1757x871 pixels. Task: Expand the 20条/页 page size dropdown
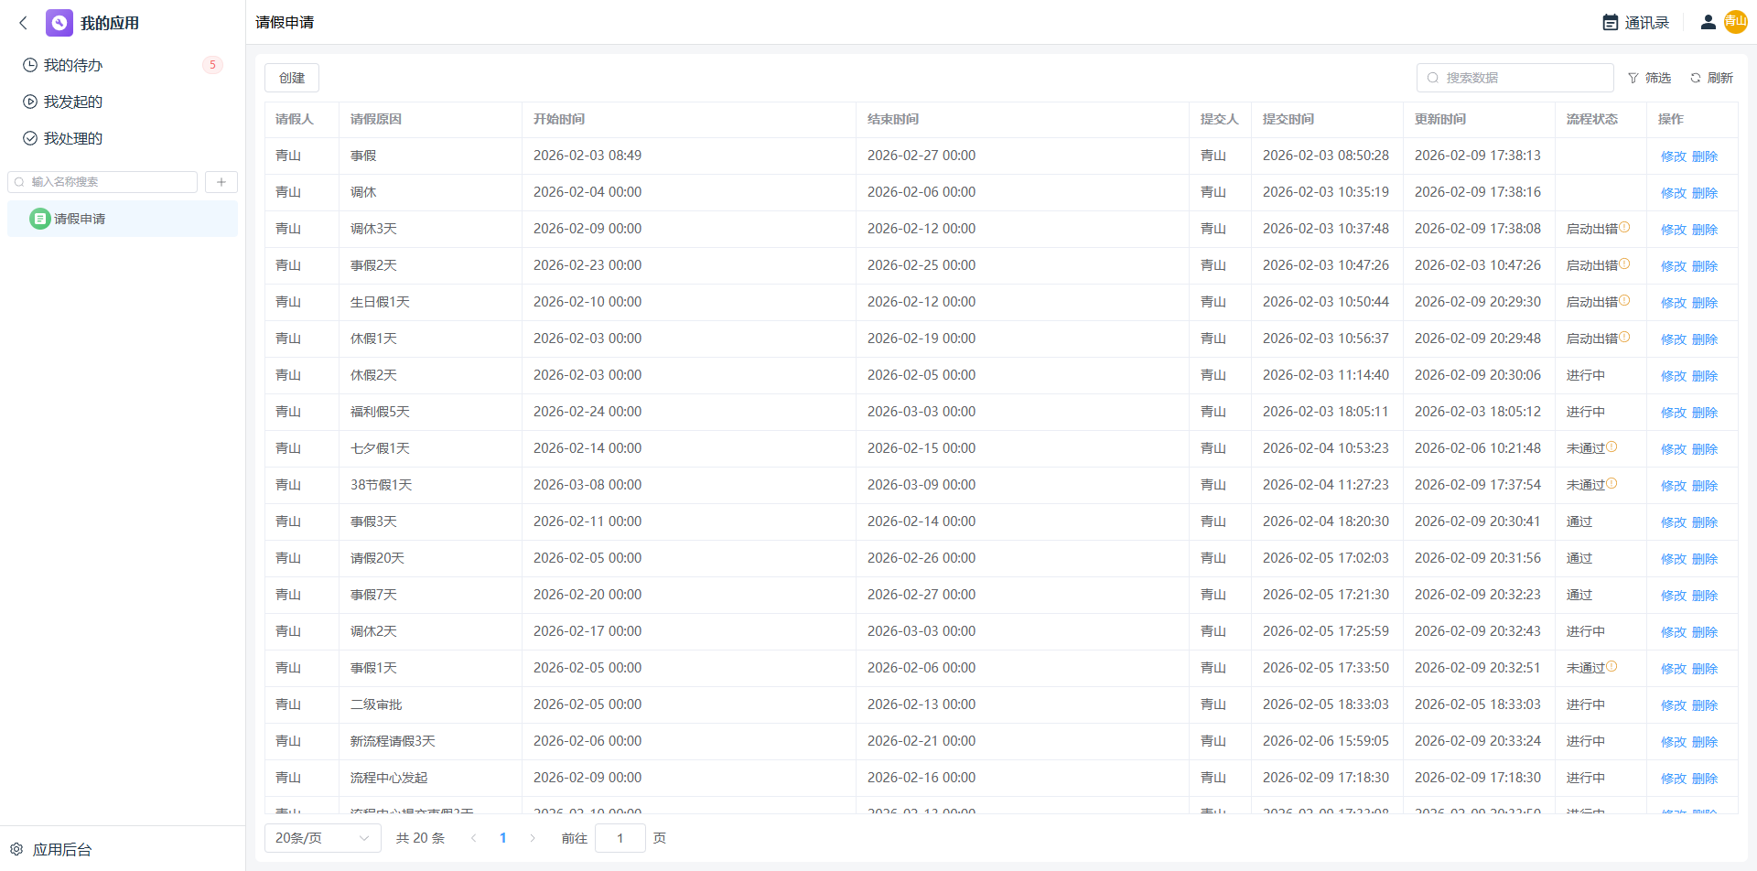coord(322,838)
